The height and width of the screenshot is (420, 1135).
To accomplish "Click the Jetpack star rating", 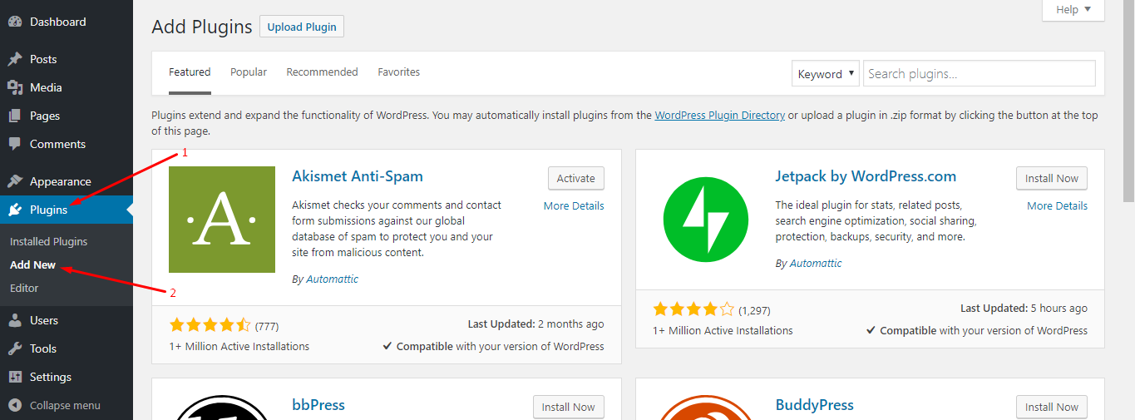I will click(x=693, y=309).
